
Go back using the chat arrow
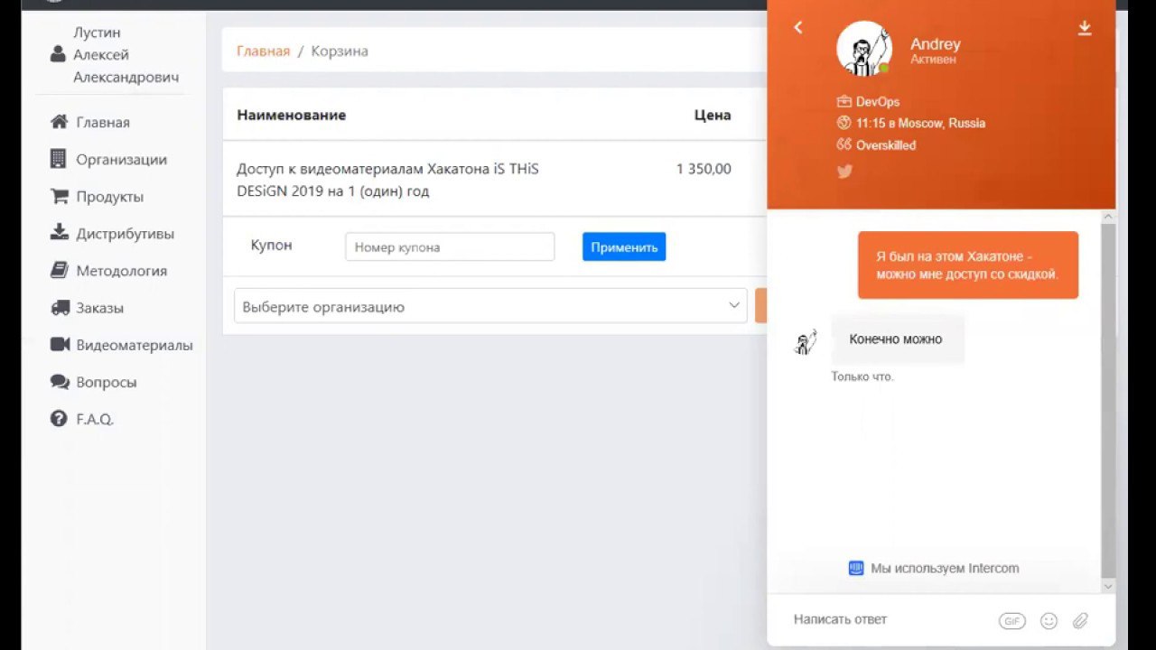pyautogui.click(x=798, y=28)
